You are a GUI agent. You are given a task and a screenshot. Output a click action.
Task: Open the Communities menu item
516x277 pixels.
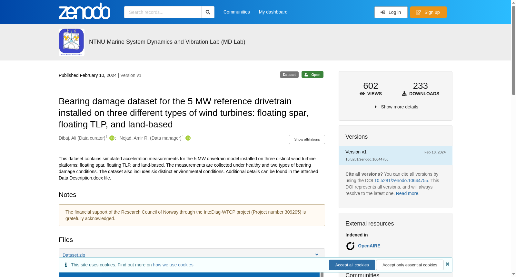(237, 12)
